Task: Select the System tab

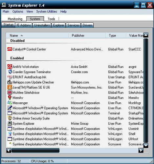Action: pyautogui.click(x=35, y=19)
